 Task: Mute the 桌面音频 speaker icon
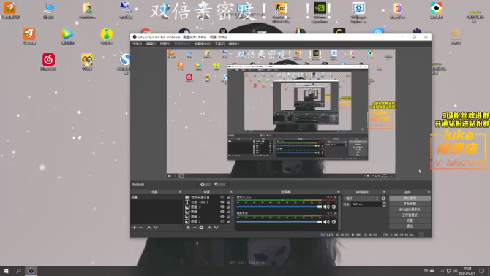(x=326, y=222)
